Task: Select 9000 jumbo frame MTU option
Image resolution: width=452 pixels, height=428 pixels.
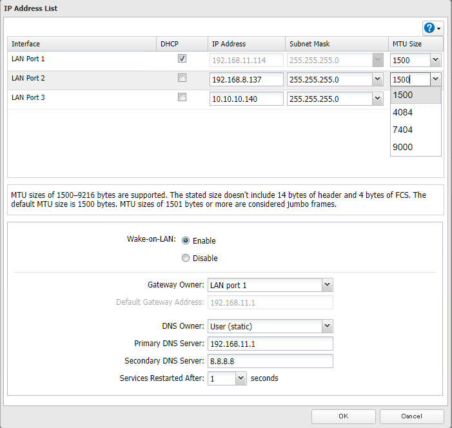Action: 404,147
